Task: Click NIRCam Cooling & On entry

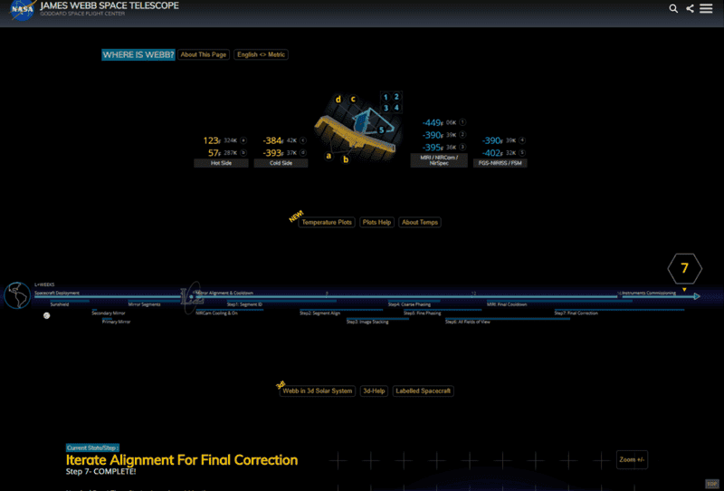Action: (x=216, y=313)
